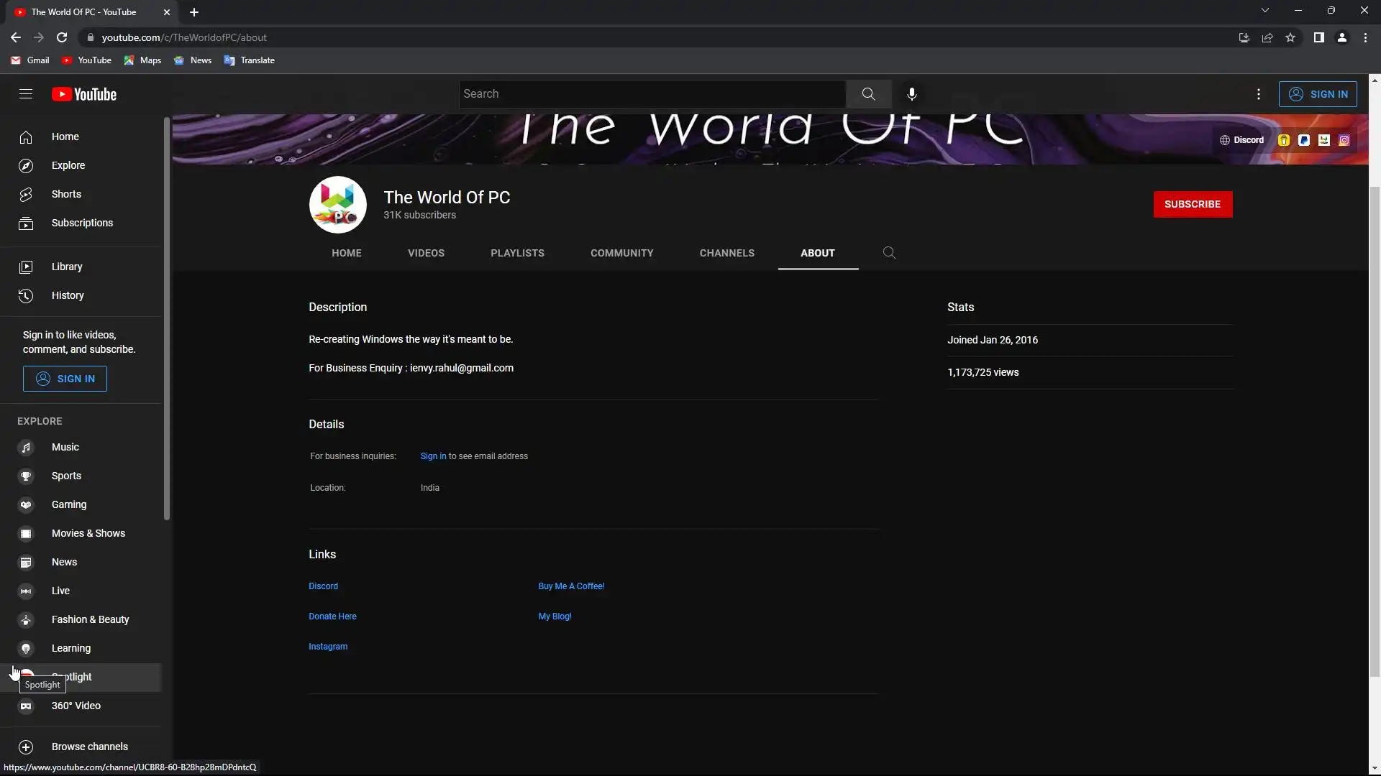Click Instagram icon on channel banner
Screen dimensions: 1381x776
tap(1344, 140)
